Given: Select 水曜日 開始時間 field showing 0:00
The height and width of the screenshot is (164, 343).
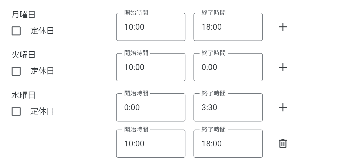Looking at the screenshot, I should pyautogui.click(x=151, y=107).
